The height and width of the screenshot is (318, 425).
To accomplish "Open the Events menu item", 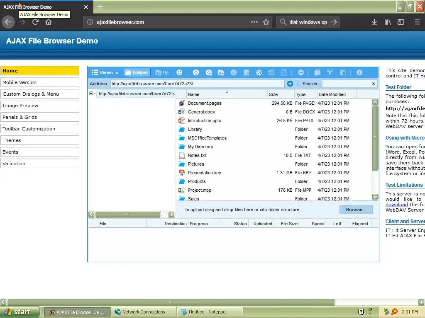I will pyautogui.click(x=40, y=152).
